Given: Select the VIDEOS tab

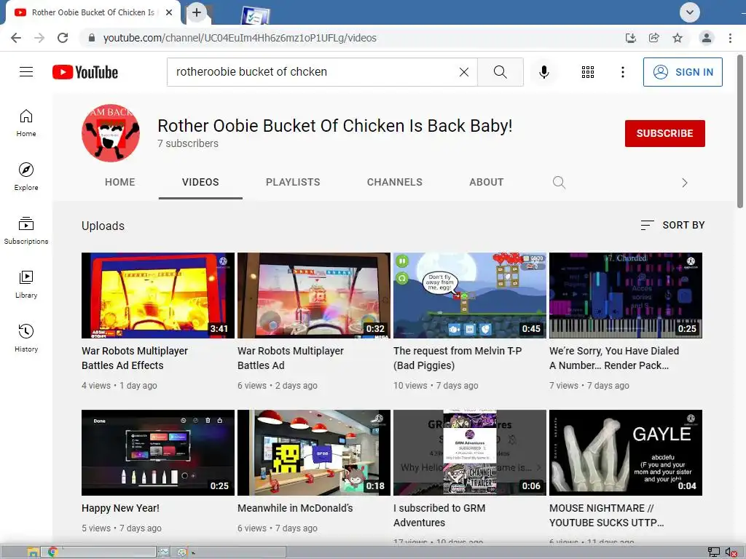Looking at the screenshot, I should click(x=200, y=182).
